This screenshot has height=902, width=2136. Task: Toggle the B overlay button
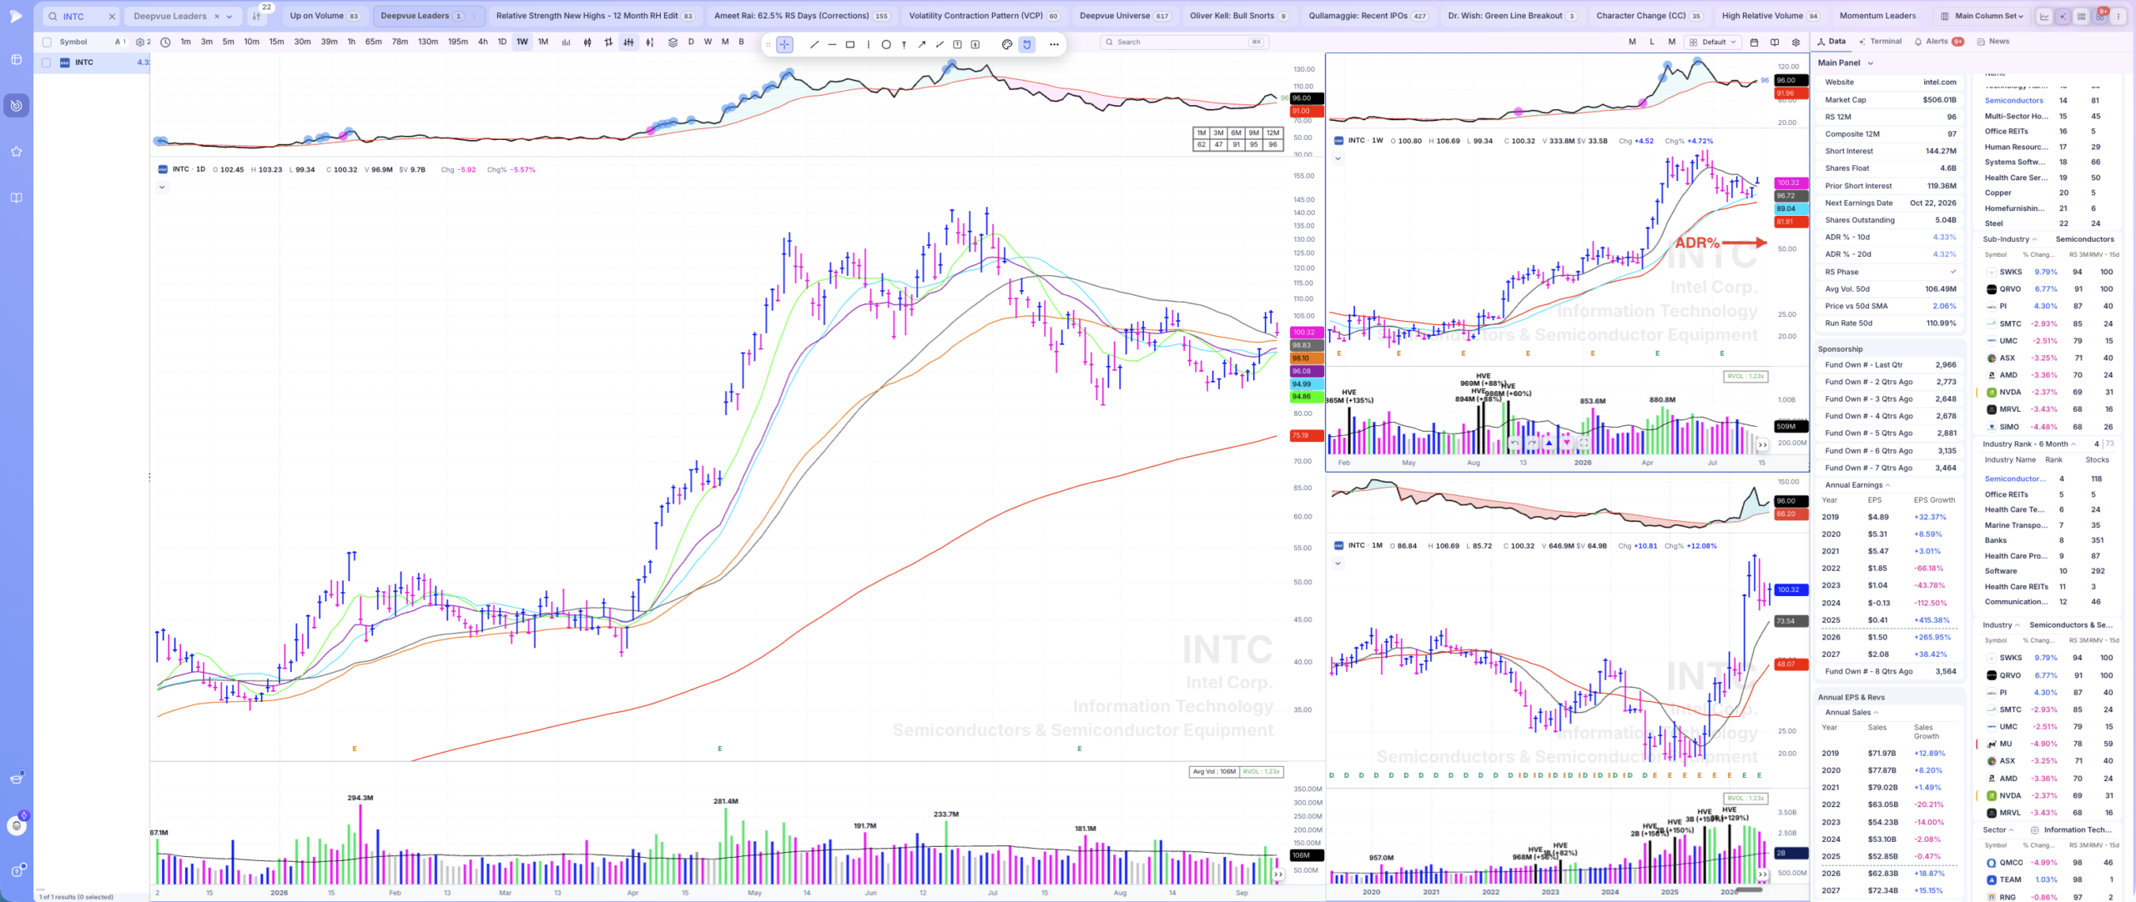pos(741,42)
